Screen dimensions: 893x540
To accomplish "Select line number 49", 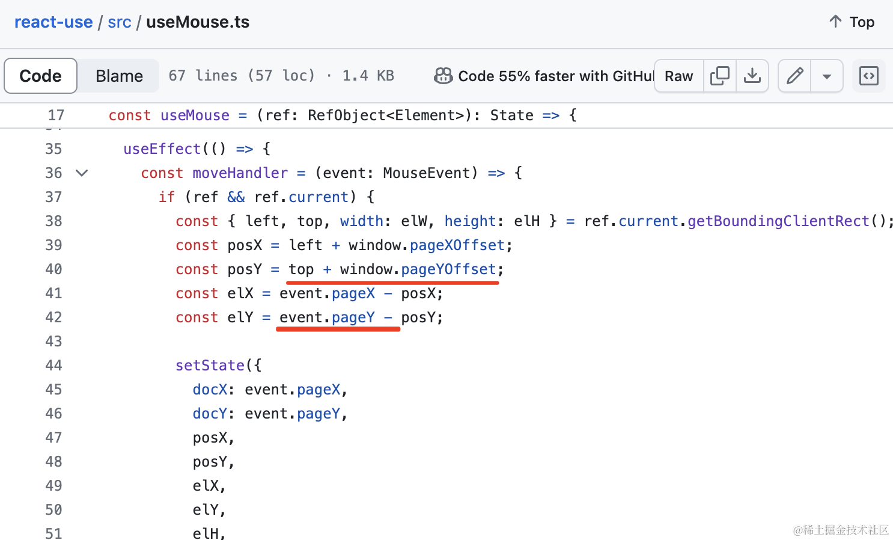I will click(53, 486).
